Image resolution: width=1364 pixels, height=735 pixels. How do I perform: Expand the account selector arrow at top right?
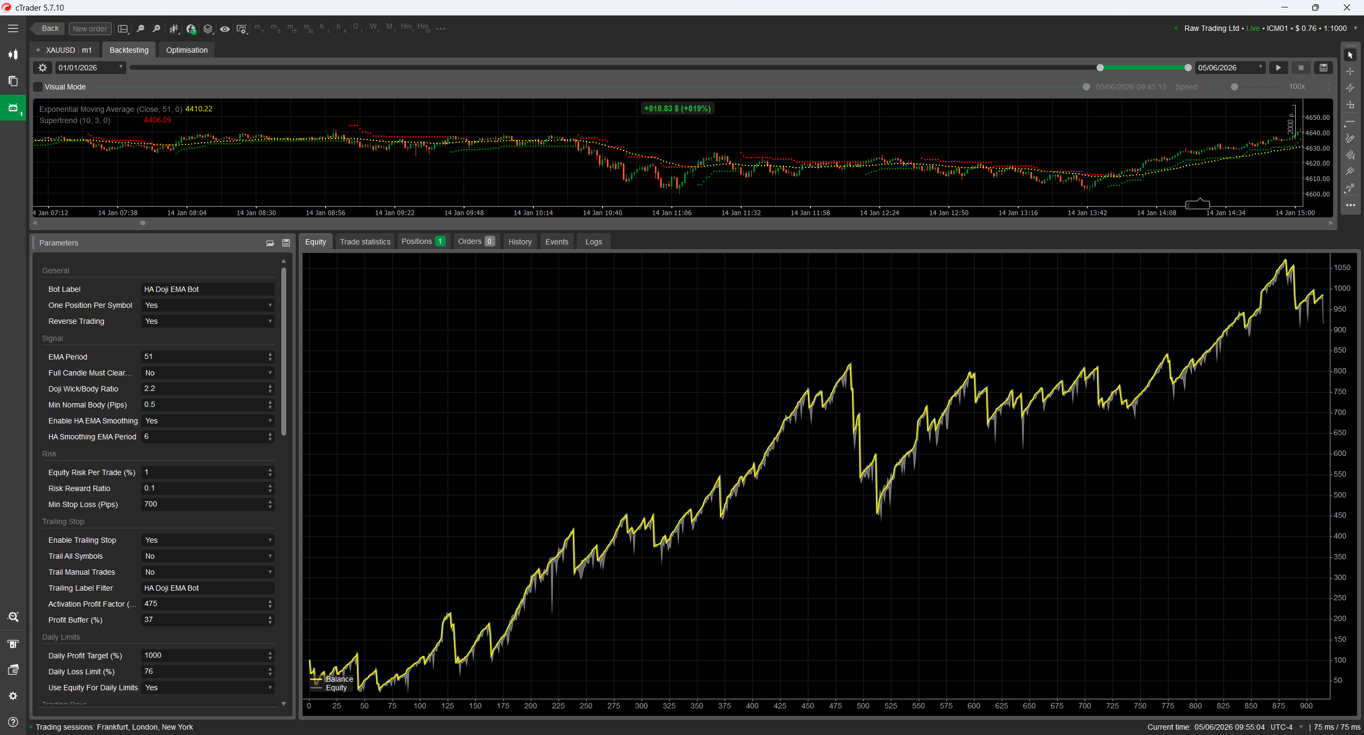pyautogui.click(x=1355, y=29)
